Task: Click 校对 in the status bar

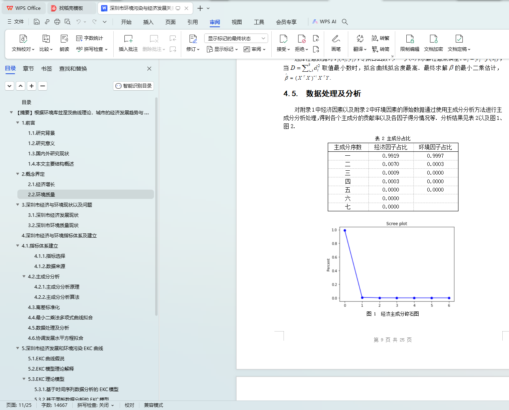Action: 130,405
